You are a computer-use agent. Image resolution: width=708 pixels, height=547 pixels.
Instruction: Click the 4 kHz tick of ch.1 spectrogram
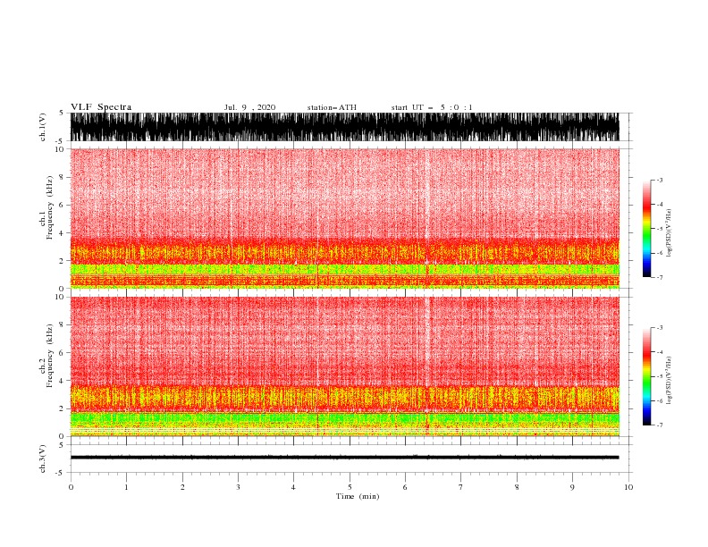pos(62,233)
